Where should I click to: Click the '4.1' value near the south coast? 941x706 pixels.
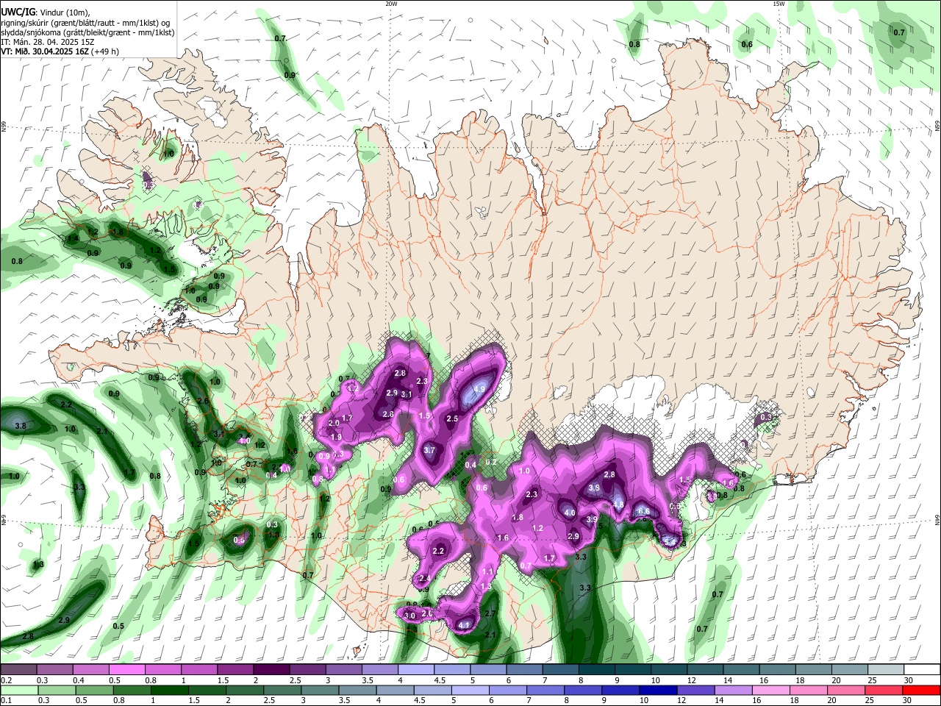pos(464,626)
